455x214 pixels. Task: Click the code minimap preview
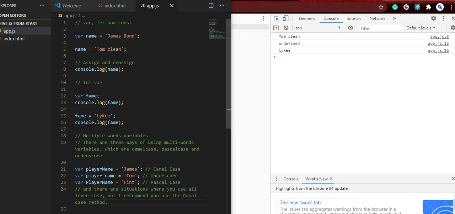pyautogui.click(x=217, y=29)
